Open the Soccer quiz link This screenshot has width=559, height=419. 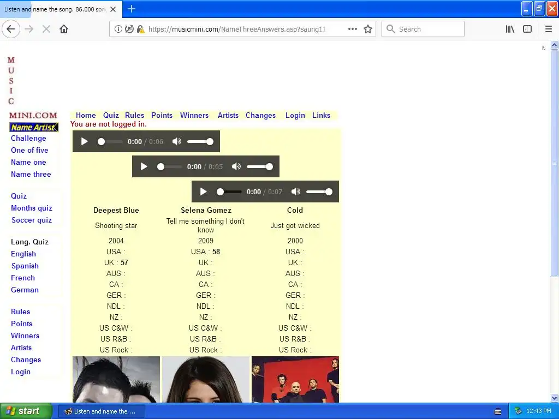(32, 220)
